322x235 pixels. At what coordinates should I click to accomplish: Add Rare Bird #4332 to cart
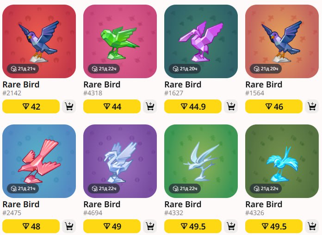[231, 226]
